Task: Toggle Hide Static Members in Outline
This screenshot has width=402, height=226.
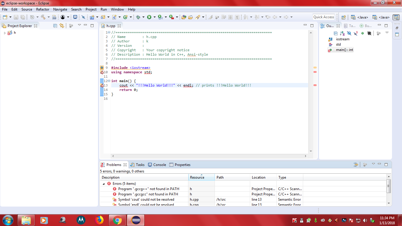Action: (356, 33)
